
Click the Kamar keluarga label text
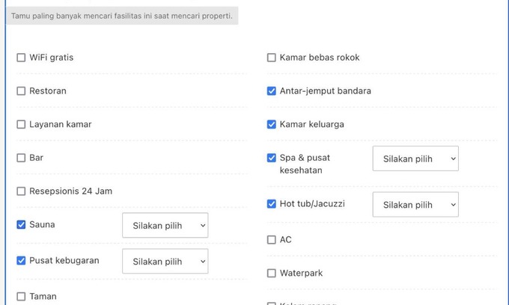[312, 124]
